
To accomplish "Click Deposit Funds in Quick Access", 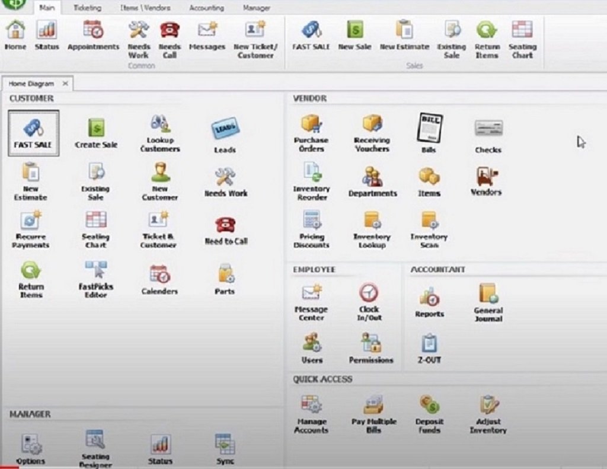I will click(429, 414).
